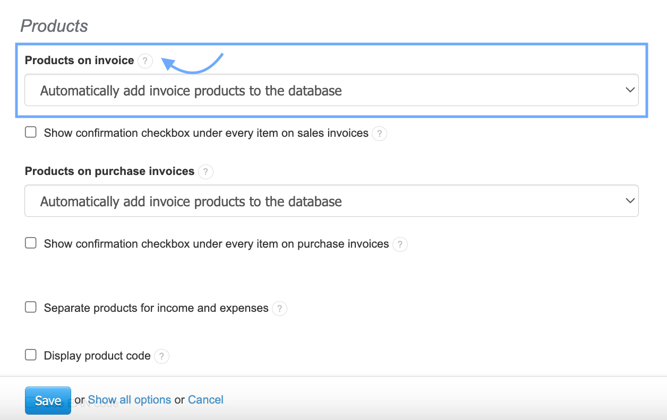667x420 pixels.
Task: Open the Products on invoice dropdown
Action: (331, 90)
